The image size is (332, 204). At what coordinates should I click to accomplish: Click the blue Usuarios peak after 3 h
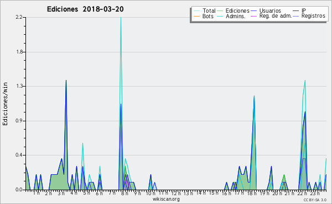point(66,80)
